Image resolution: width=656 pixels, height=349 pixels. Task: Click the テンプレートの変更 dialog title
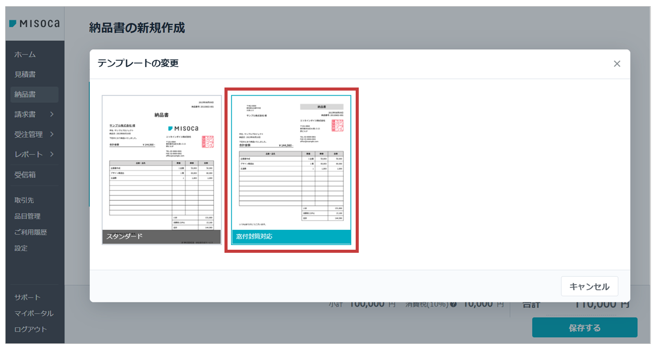(x=138, y=63)
